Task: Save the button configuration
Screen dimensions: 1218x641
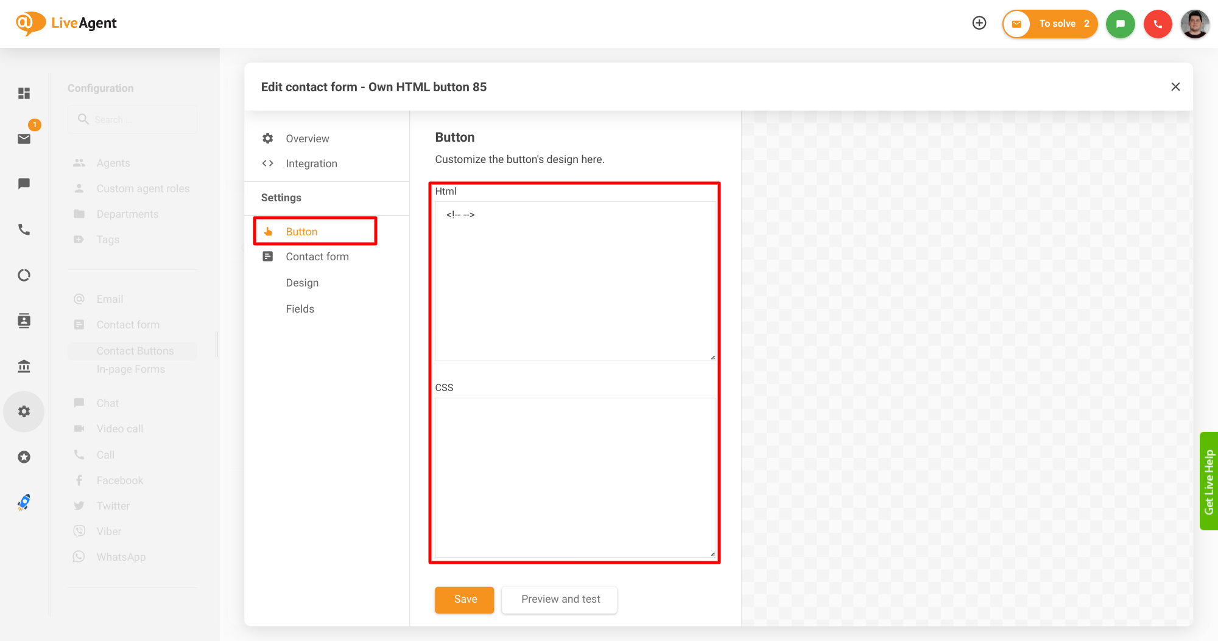Action: point(464,600)
